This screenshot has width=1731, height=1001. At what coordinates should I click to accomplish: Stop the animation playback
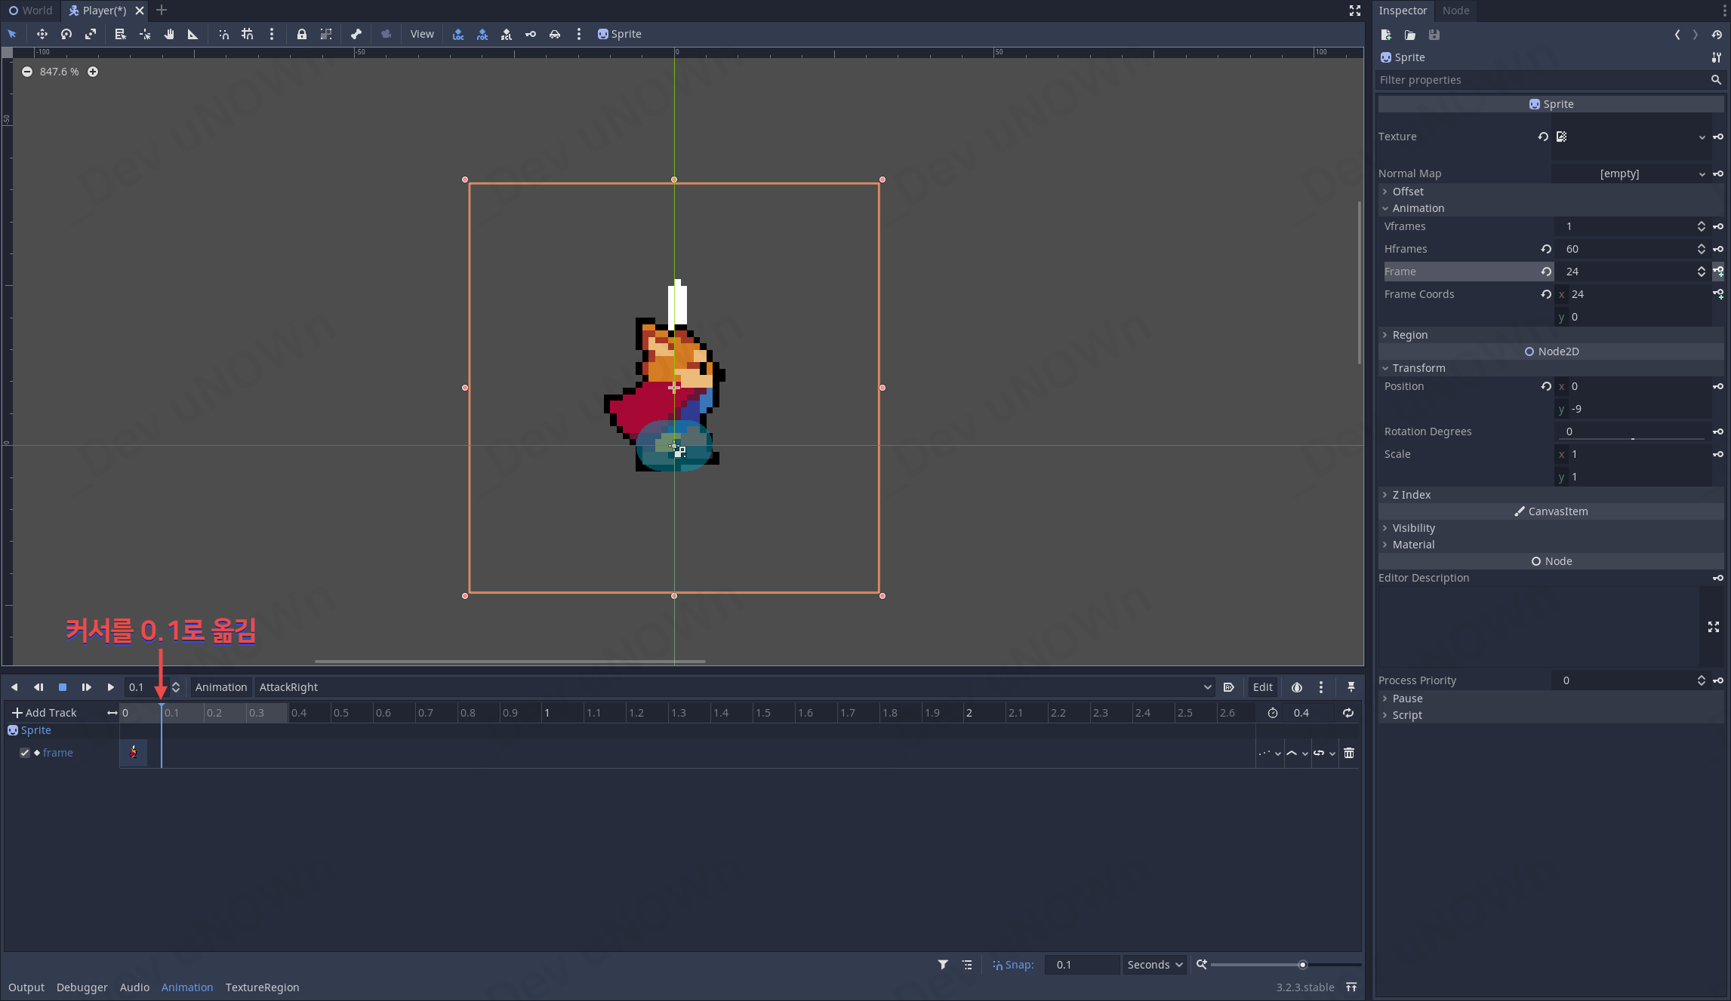[x=63, y=687]
